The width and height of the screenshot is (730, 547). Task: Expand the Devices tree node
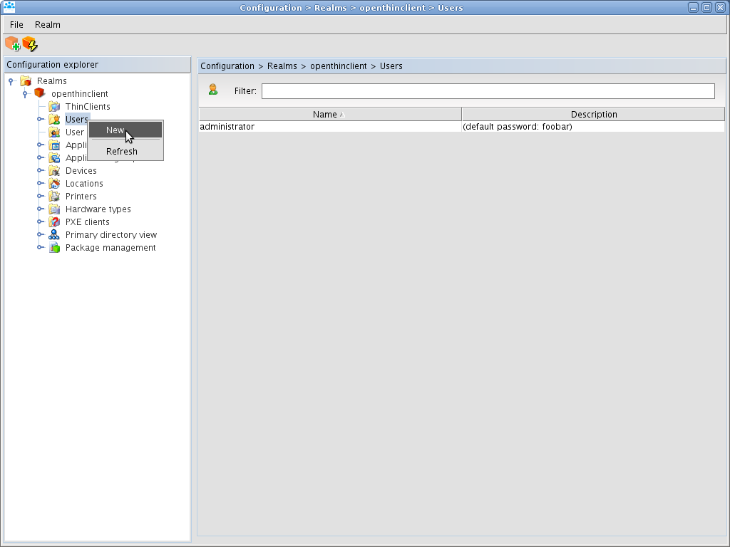click(41, 171)
